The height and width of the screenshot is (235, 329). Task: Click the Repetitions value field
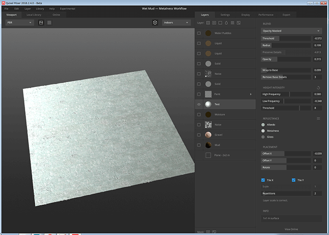click(x=317, y=193)
